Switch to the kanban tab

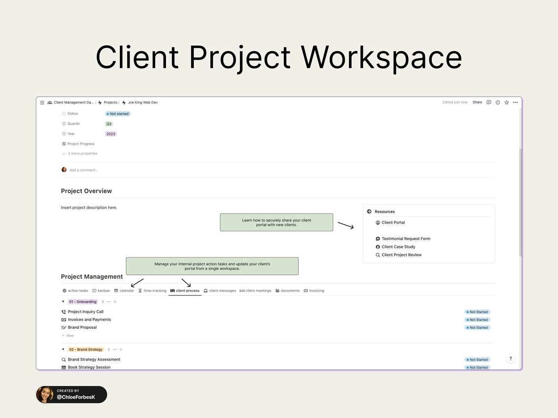coord(101,290)
